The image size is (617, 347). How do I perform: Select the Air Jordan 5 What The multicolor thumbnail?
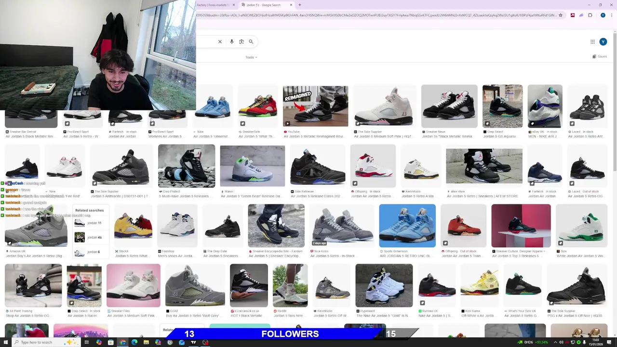point(257,107)
